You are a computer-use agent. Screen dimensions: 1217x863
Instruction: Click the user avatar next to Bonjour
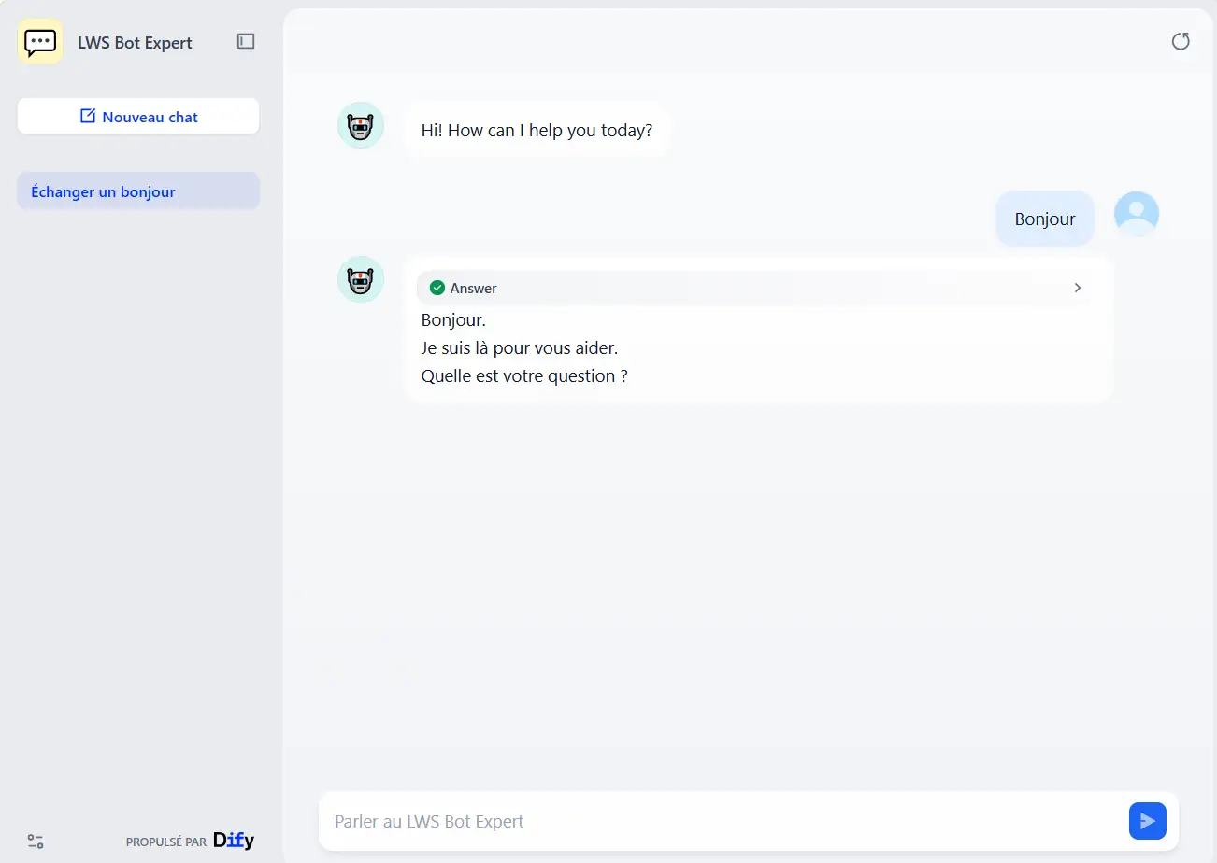click(1137, 214)
